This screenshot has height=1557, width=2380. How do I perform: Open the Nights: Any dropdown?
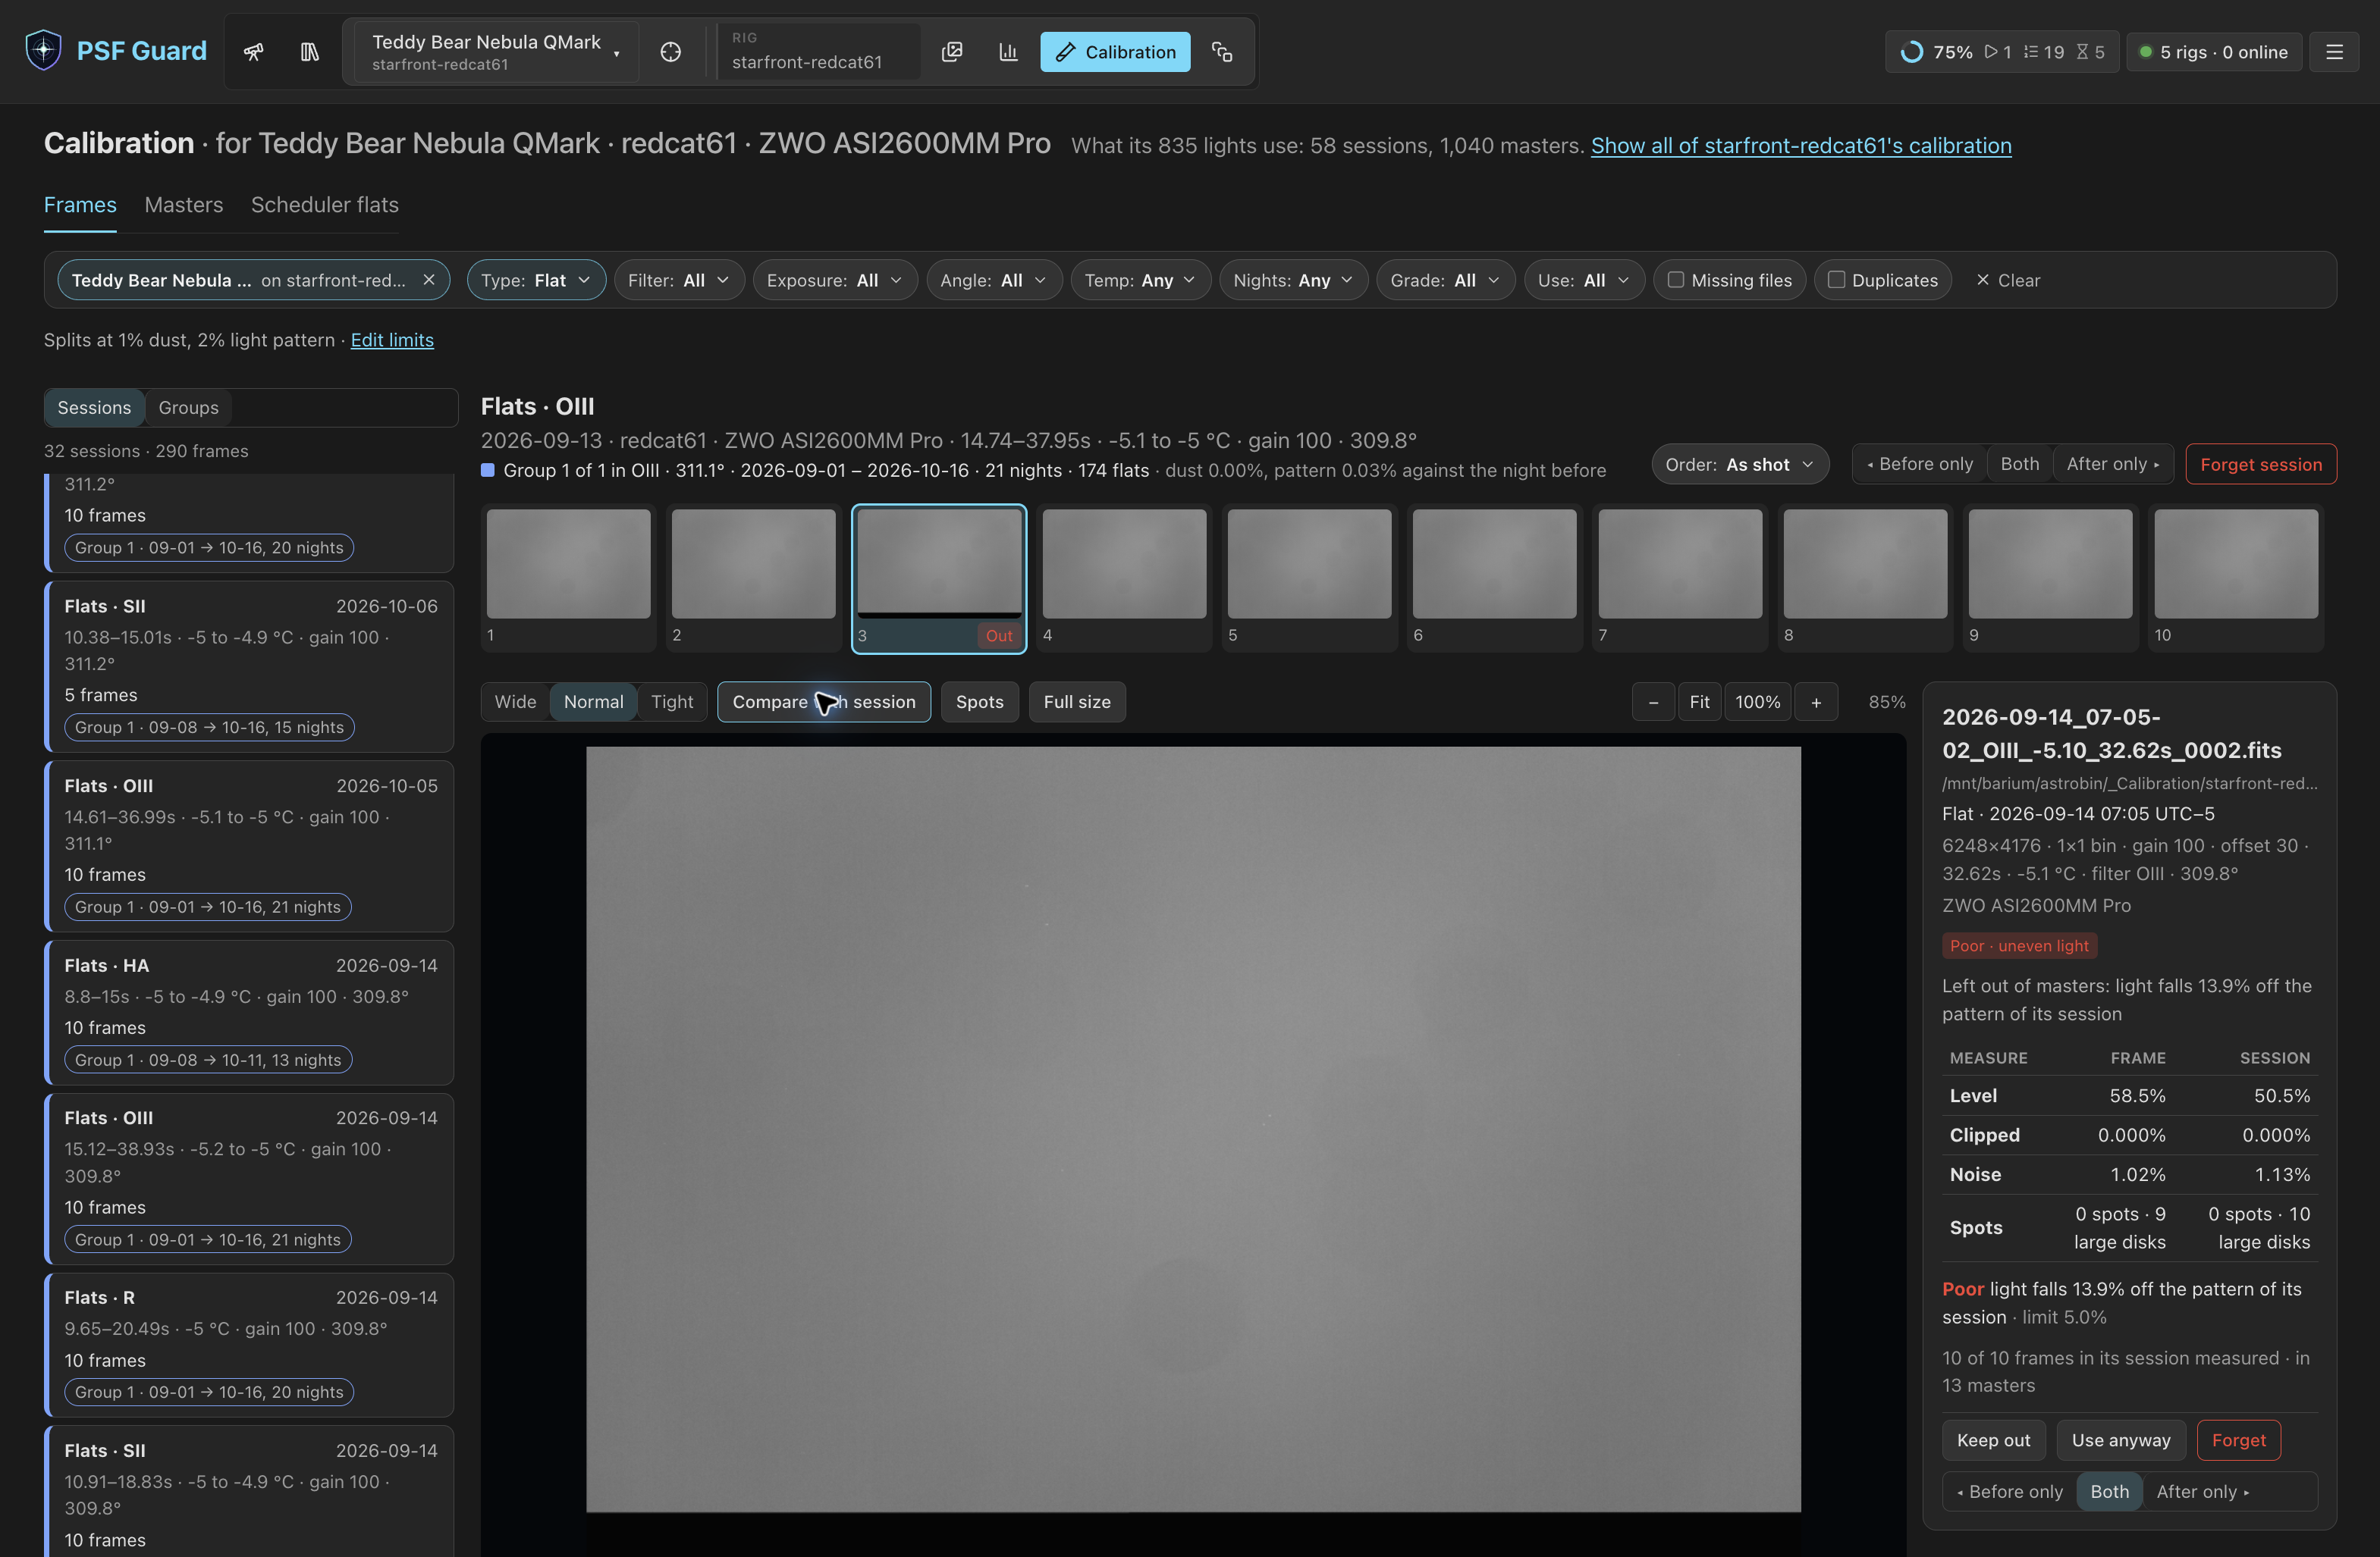point(1293,280)
